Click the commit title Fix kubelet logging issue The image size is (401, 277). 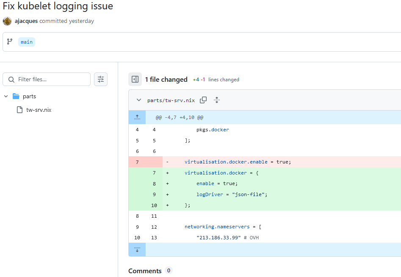point(57,6)
